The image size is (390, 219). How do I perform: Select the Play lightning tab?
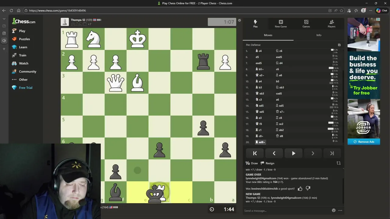click(255, 24)
